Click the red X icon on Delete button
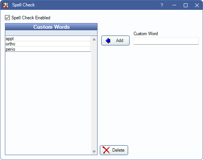This screenshot has width=203, height=160. (106, 150)
